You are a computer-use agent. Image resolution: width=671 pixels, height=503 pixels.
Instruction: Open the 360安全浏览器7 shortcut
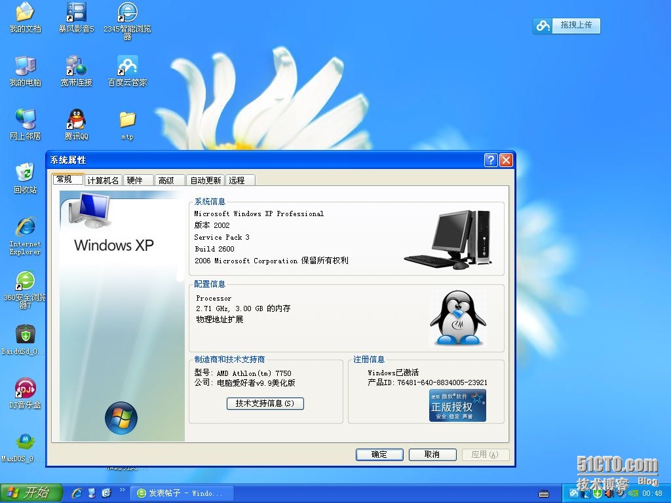tap(25, 289)
